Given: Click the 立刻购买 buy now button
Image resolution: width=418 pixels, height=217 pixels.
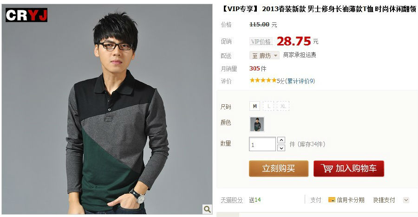Looking at the screenshot, I should coord(279,168).
